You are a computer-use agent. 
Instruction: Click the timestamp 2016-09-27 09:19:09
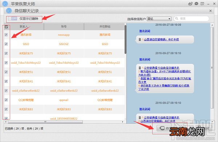(x=168, y=25)
